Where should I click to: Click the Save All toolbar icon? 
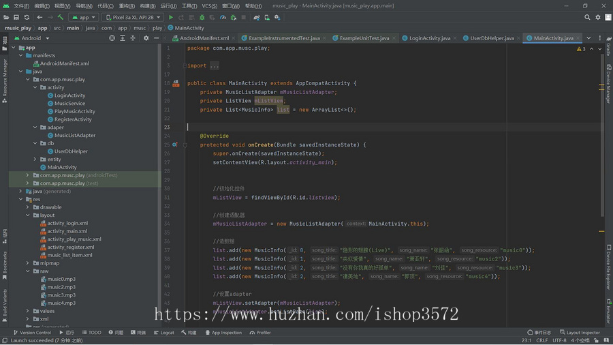16,17
